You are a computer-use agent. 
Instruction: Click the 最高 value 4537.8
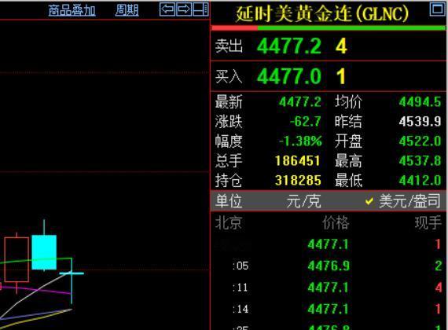click(420, 160)
